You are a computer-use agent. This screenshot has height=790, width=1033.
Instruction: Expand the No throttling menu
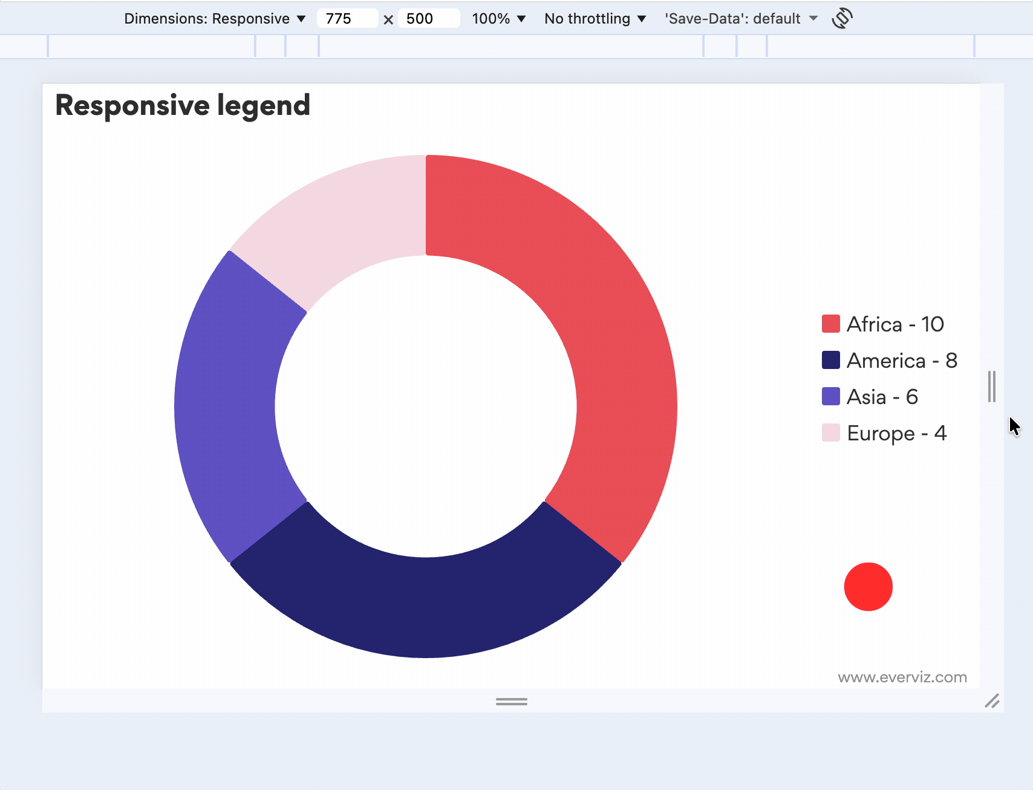595,19
